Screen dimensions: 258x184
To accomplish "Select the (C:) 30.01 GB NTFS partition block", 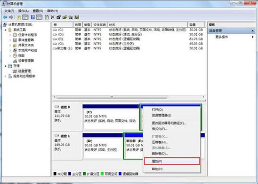I will [111, 117].
